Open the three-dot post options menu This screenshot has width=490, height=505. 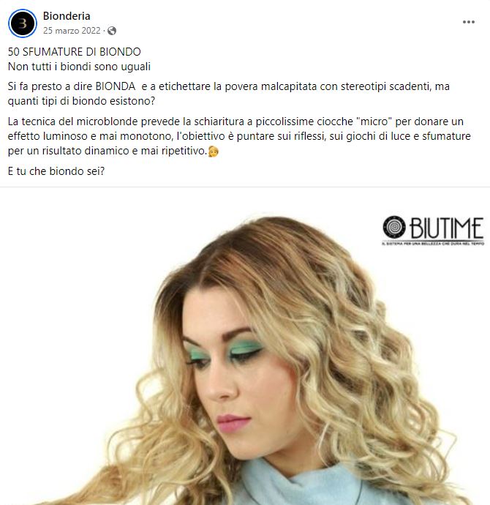point(469,22)
